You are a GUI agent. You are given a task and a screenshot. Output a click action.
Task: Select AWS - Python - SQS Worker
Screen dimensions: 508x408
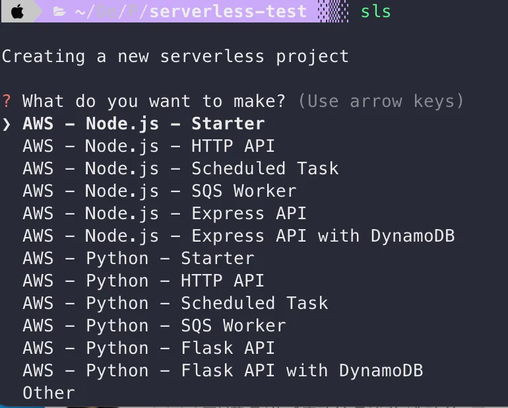[x=154, y=325]
